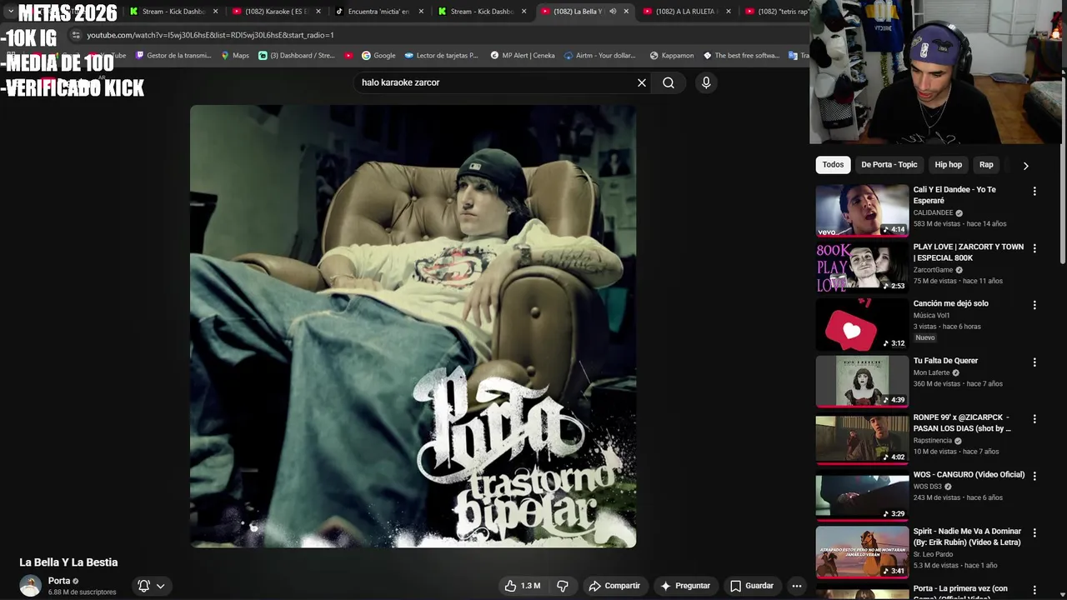Image resolution: width=1067 pixels, height=600 pixels.
Task: Switch to the (1082) Karaoke tab
Action: (x=276, y=12)
